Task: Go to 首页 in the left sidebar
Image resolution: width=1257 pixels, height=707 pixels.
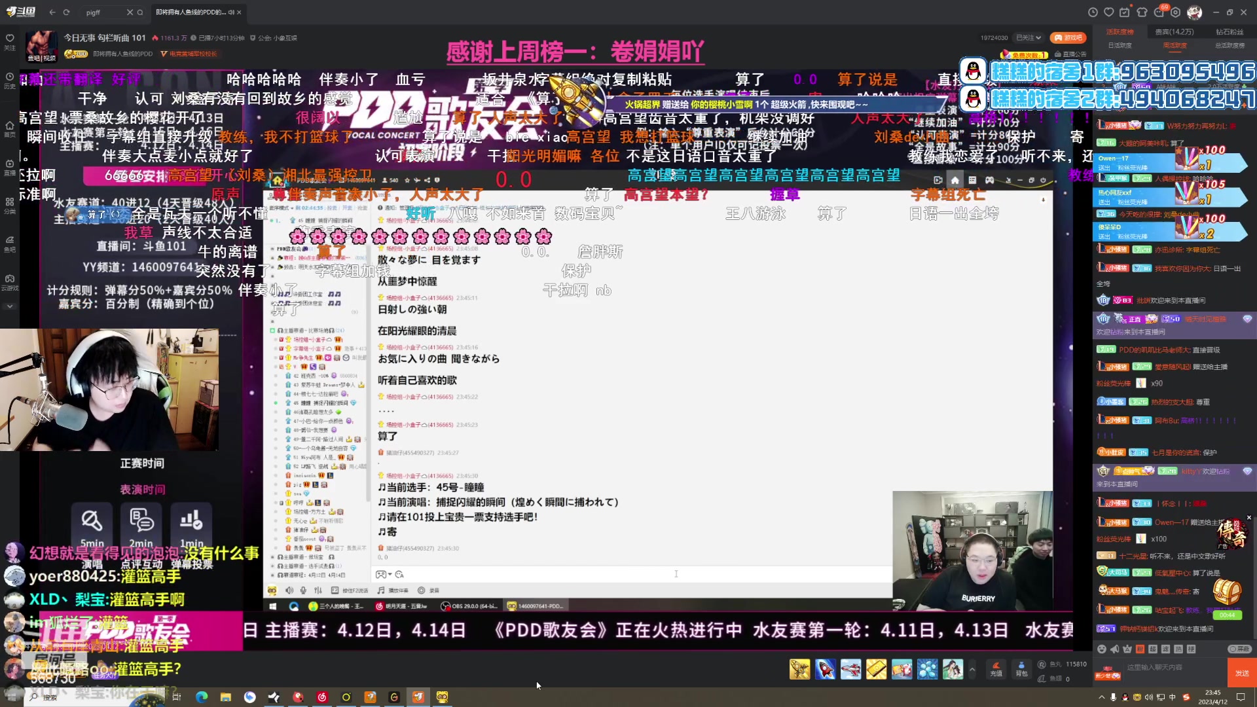Action: tap(10, 129)
